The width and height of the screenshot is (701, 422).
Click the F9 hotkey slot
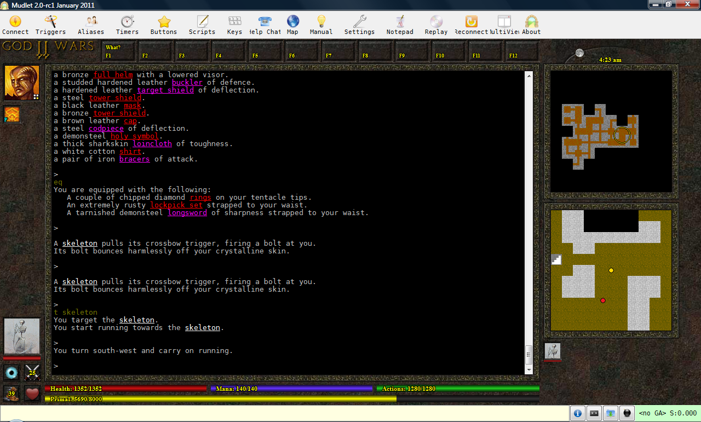point(413,51)
